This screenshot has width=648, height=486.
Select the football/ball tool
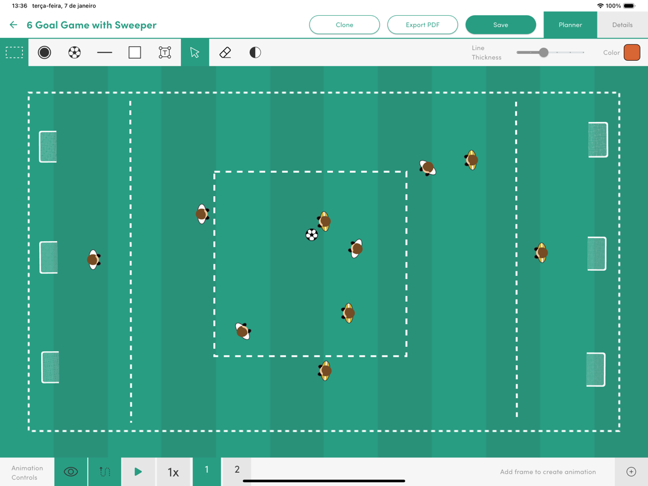pyautogui.click(x=74, y=53)
